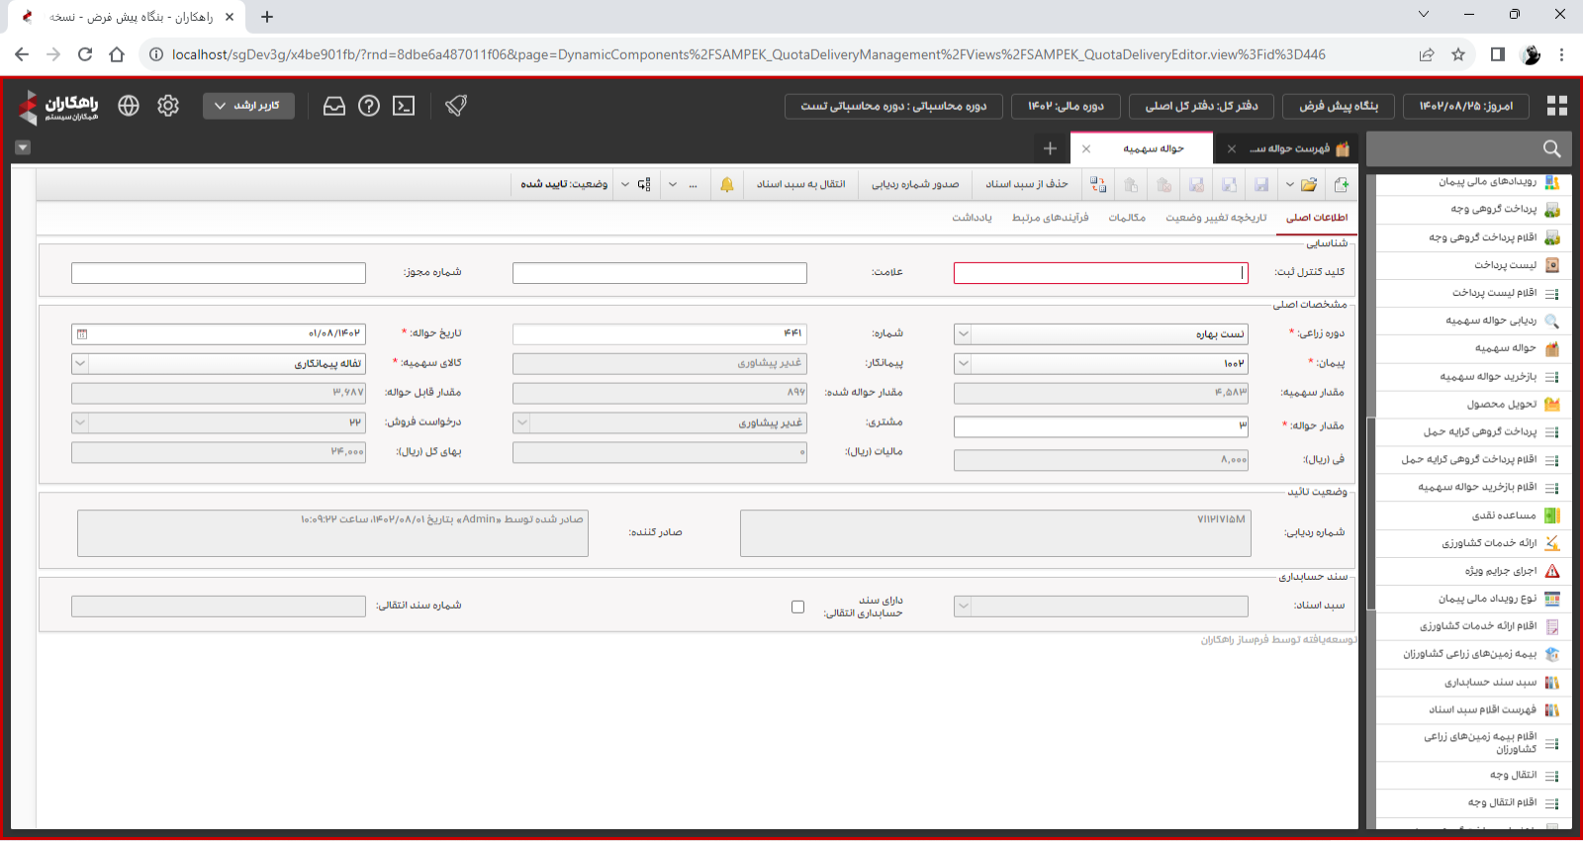Viewport: 1583px width, 841px height.
Task: Click the کلید کنترل ثبت input field
Action: (1101, 273)
